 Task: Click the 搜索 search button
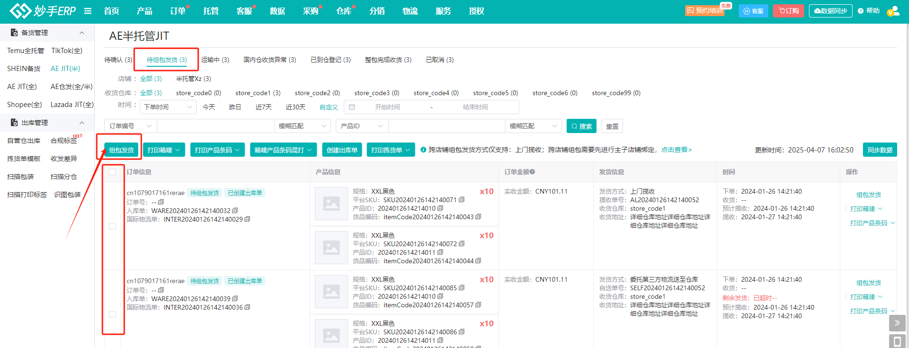point(581,126)
